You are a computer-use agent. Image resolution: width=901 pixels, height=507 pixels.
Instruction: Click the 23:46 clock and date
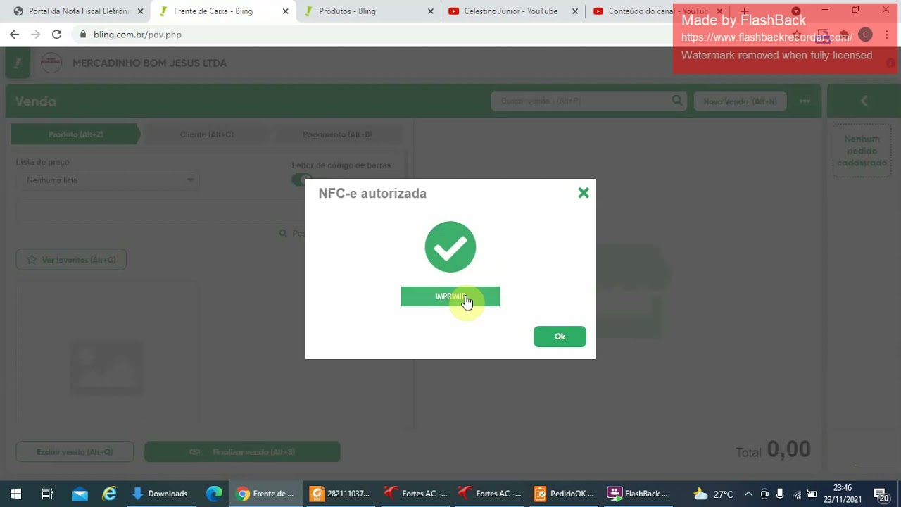coord(843,494)
